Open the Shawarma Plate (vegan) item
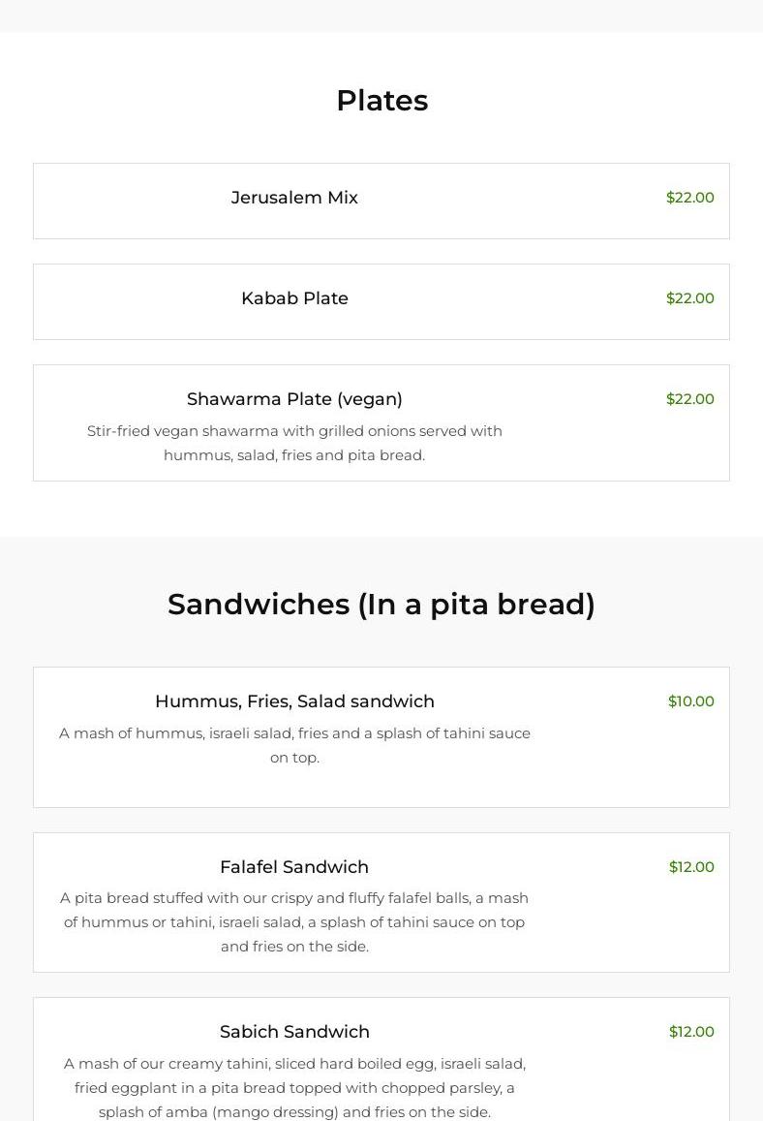Viewport: 763px width, 1121px height. pyautogui.click(x=294, y=399)
